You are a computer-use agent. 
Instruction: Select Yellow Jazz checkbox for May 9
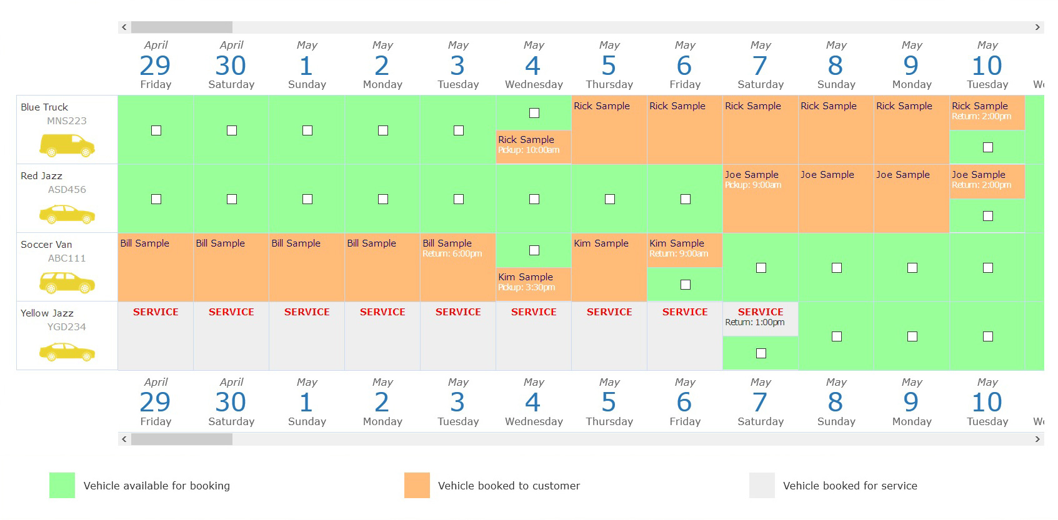pos(912,336)
